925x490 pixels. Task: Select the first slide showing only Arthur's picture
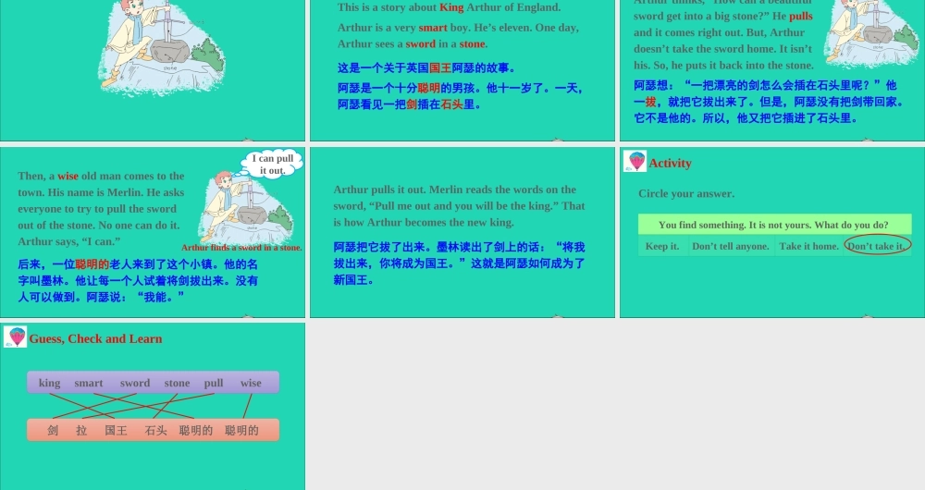(153, 70)
